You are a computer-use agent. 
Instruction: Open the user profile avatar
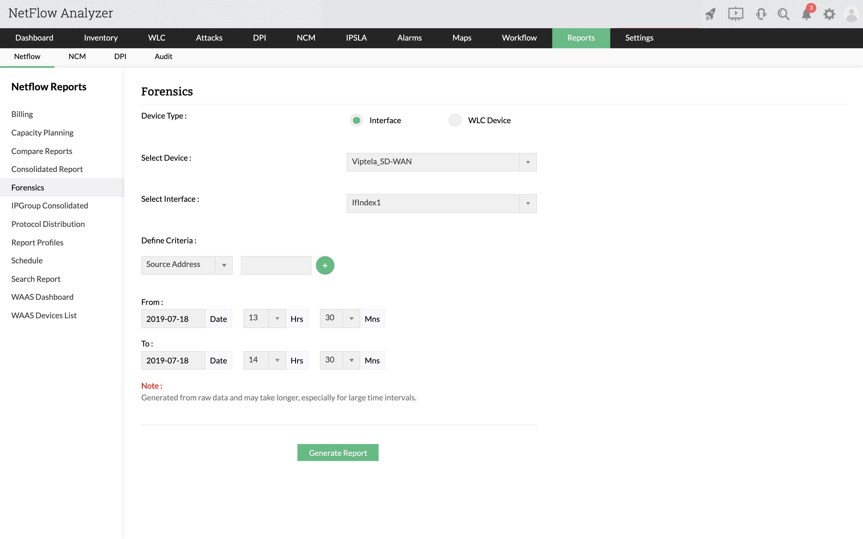(x=852, y=14)
